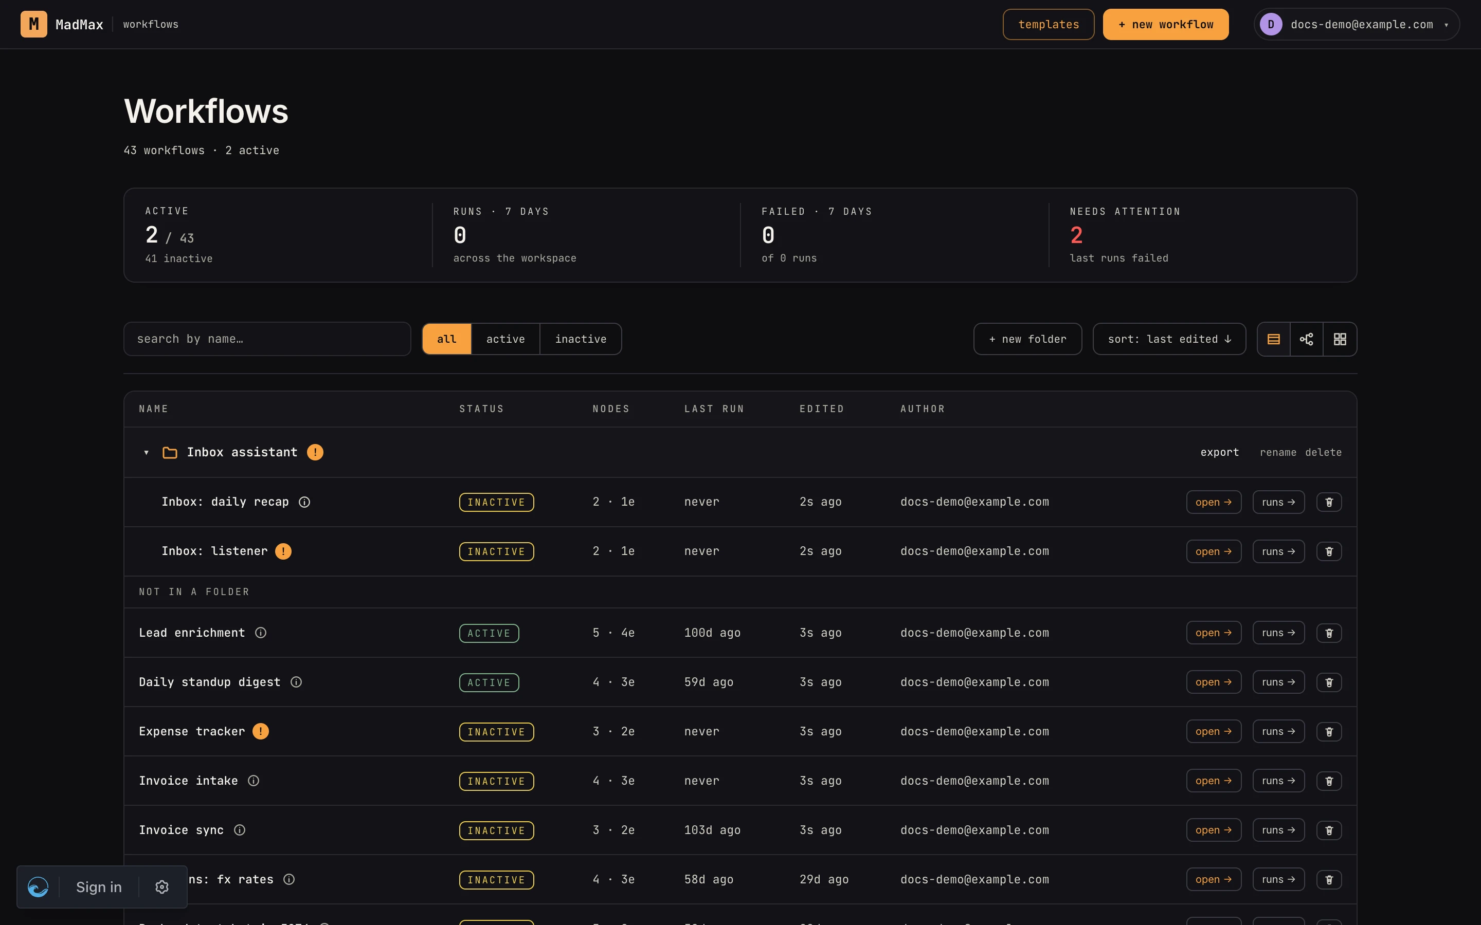Show info for Inbox: daily recap
1481x925 pixels.
pos(304,502)
